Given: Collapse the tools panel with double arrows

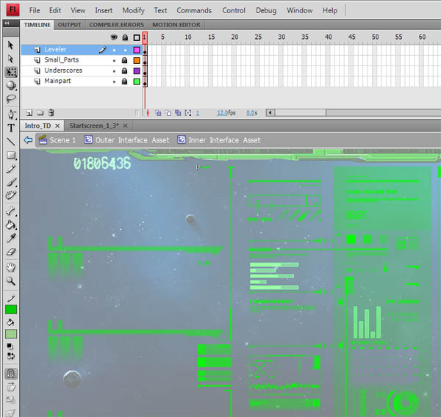Looking at the screenshot, I should tap(7, 23).
